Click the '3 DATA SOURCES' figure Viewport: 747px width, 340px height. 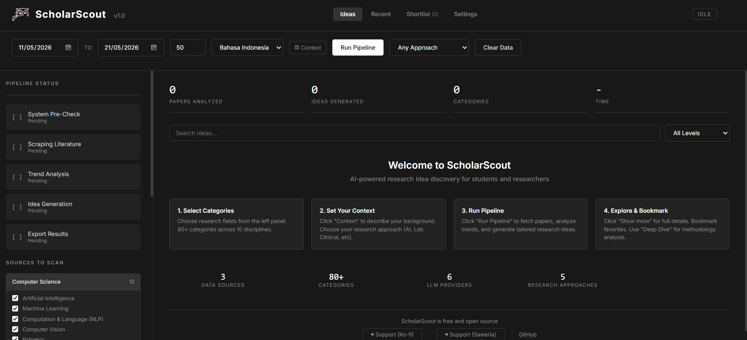(223, 281)
